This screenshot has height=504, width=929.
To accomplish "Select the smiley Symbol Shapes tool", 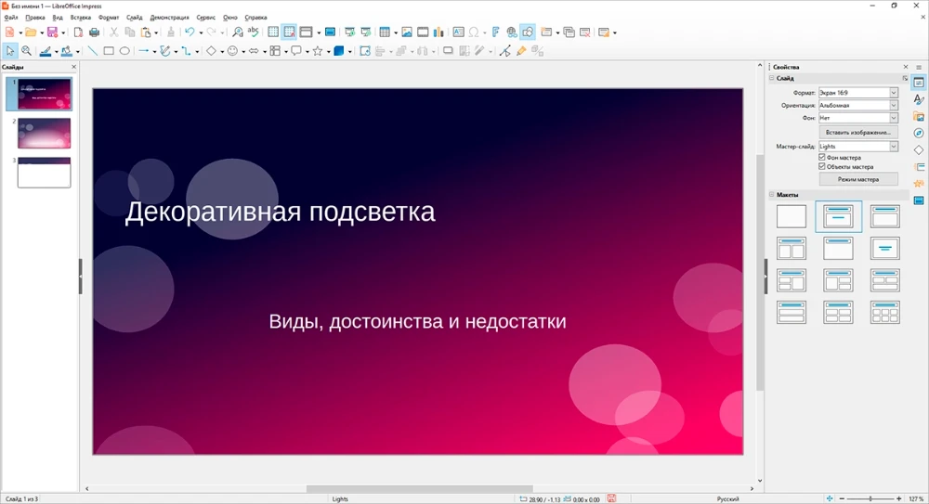I will click(232, 52).
